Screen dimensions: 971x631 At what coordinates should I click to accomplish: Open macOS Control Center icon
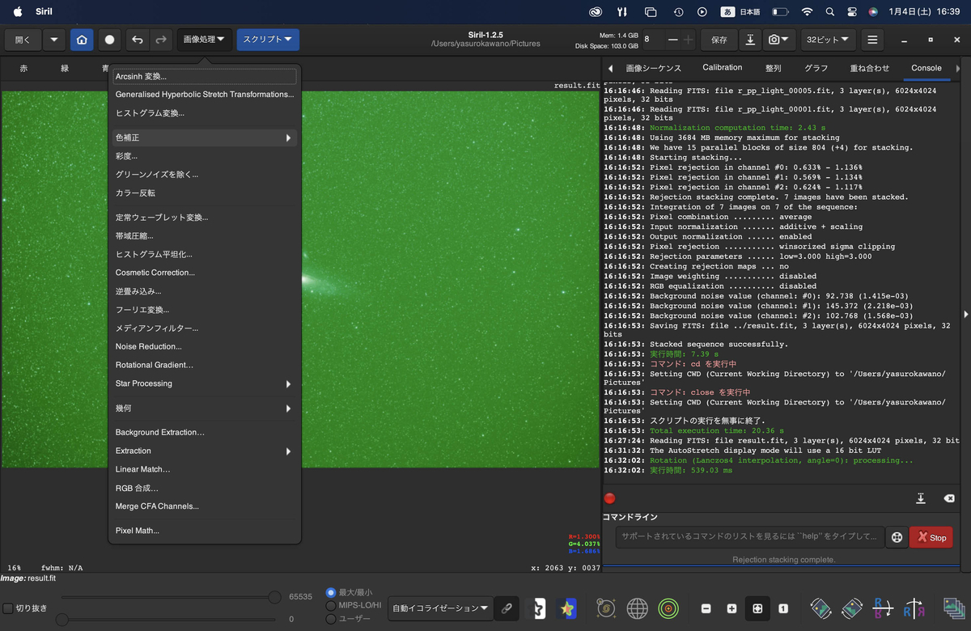pyautogui.click(x=851, y=12)
